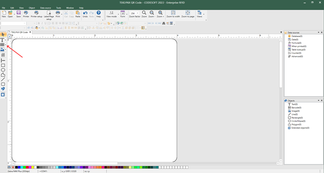Select the Text tool

coord(2,40)
